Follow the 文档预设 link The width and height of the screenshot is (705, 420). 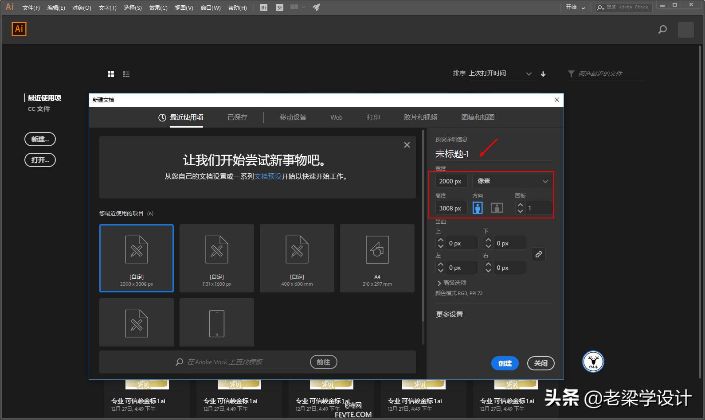[x=268, y=176]
